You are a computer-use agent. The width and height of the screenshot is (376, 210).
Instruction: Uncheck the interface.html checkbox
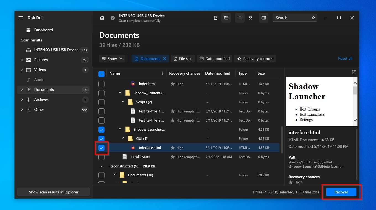tap(101, 148)
